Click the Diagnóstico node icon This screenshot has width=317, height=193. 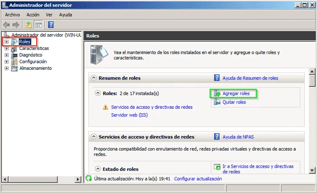click(x=14, y=55)
